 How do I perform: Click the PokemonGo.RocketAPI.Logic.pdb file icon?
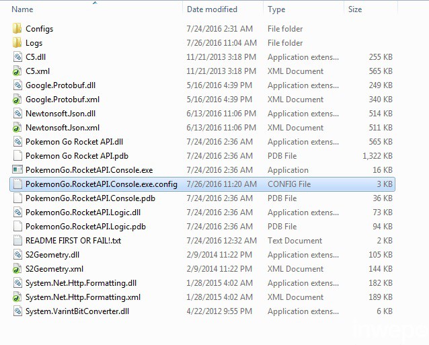tap(17, 227)
